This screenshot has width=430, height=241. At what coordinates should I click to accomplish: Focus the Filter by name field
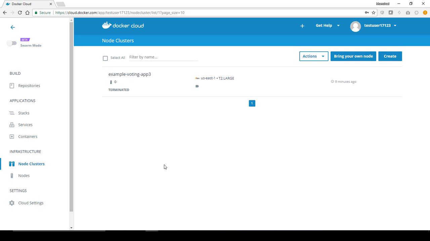[x=164, y=57]
